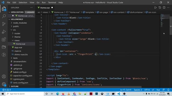Click errors and warnings status indicator
The image size is (172, 96).
(x=6, y=90)
